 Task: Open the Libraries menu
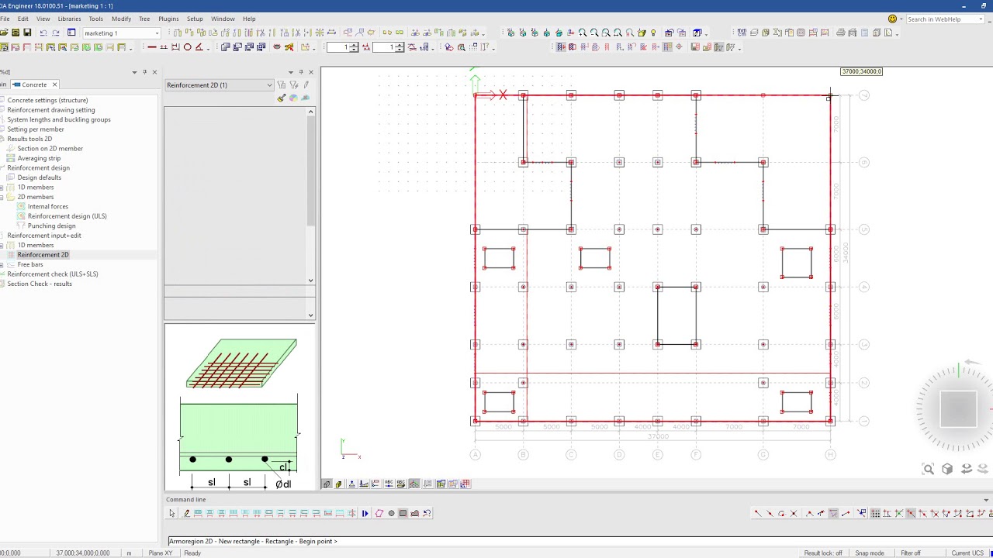69,19
